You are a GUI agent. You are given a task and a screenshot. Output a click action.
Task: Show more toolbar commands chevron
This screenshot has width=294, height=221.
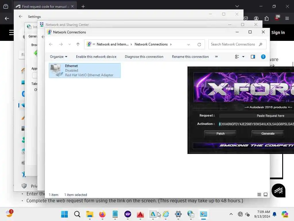[216, 57]
